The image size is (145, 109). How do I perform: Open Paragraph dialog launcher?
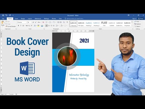pyautogui.click(x=68, y=29)
